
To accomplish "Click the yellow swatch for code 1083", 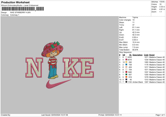I will pyautogui.click(x=126, y=62).
